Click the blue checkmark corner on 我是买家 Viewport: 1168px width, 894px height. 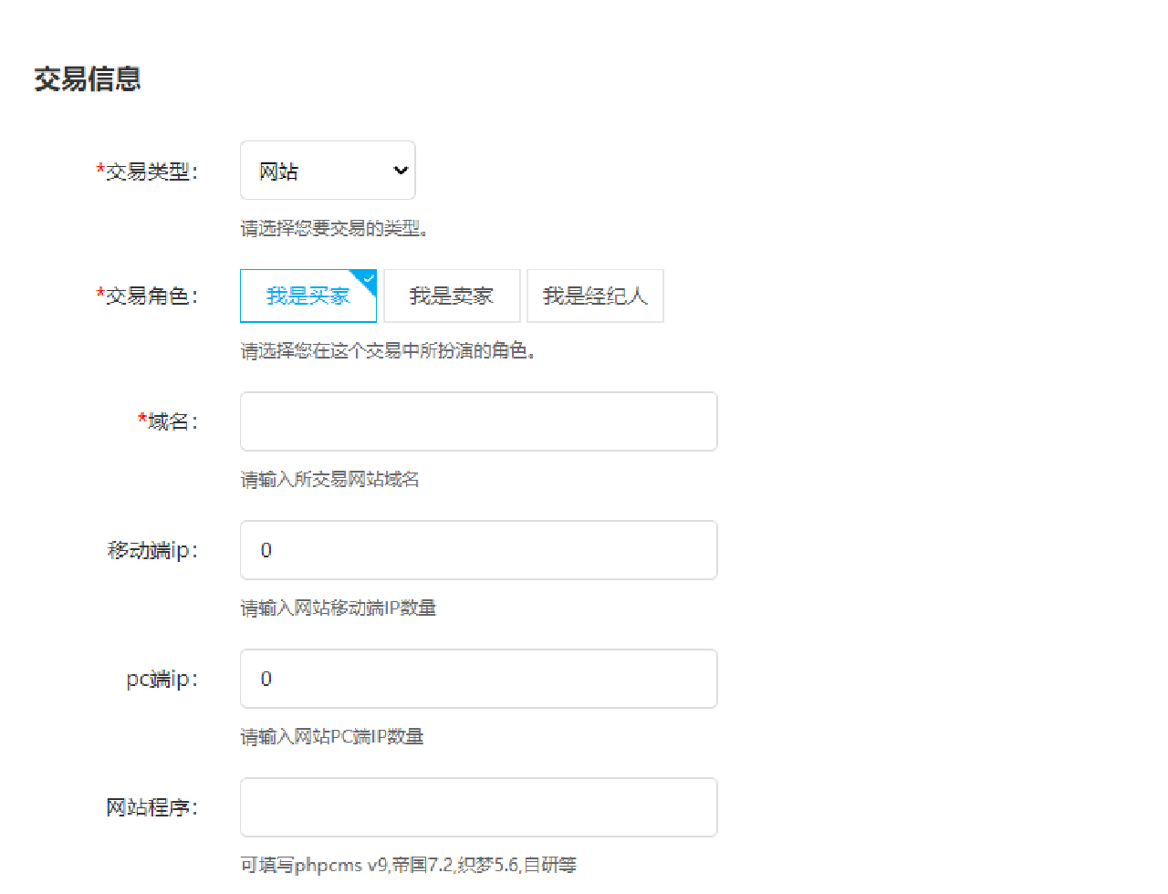click(x=369, y=277)
